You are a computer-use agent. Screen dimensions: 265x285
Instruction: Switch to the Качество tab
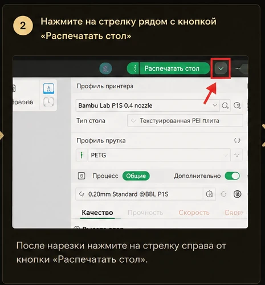click(x=97, y=213)
